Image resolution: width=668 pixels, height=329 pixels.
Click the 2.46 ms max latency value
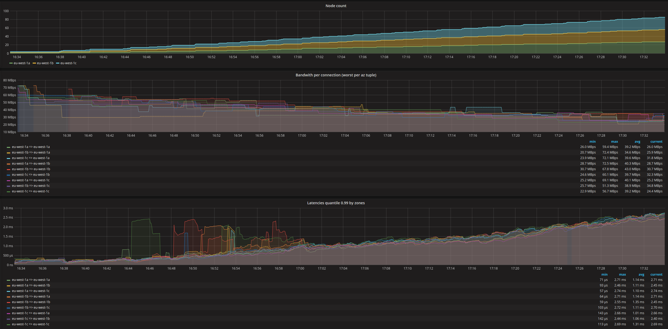click(x=620, y=285)
